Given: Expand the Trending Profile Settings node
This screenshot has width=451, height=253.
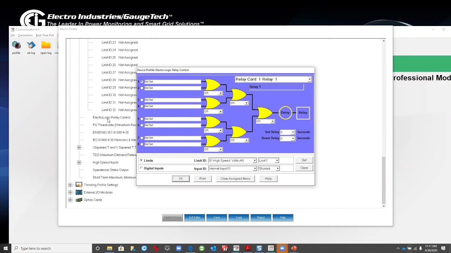Looking at the screenshot, I should pos(70,185).
